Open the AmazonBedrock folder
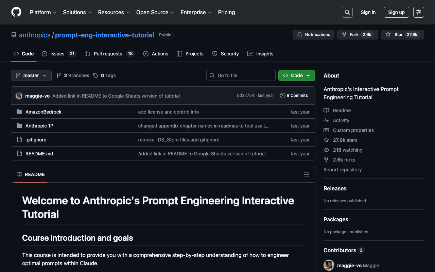The width and height of the screenshot is (435, 272). [43, 112]
